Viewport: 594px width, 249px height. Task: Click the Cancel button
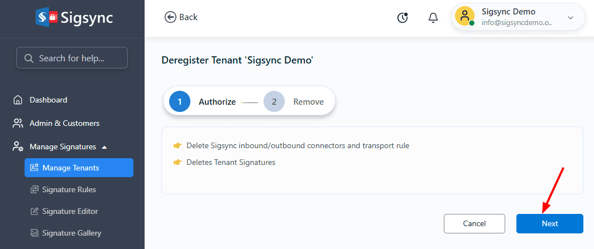474,223
